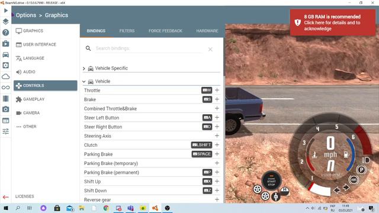Switch to the Bindings tab
Viewport: 379px width, 213px height.
tap(96, 31)
